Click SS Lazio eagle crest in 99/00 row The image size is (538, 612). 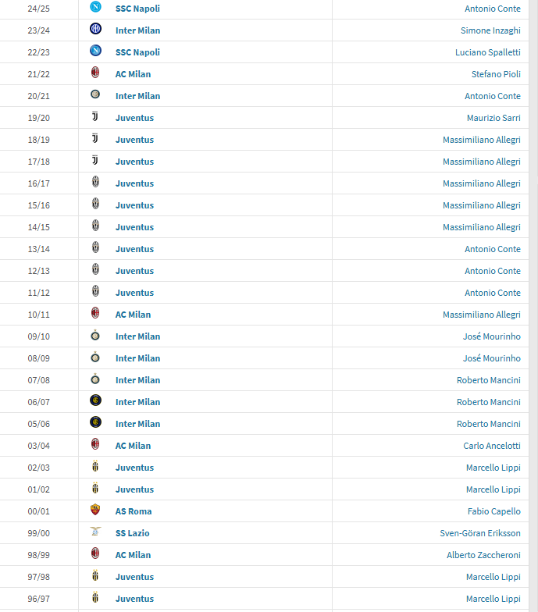click(95, 531)
